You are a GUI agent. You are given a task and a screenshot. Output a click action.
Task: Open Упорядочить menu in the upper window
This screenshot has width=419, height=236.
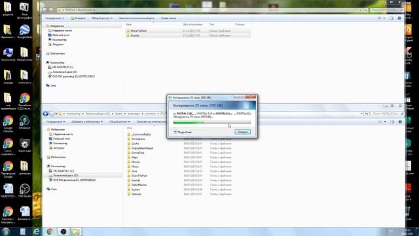pos(54,18)
